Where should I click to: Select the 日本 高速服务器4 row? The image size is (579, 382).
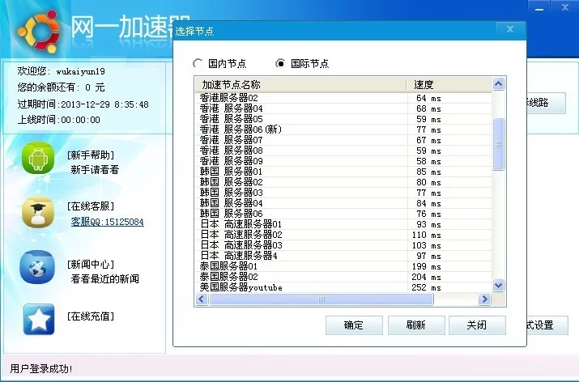(343, 256)
